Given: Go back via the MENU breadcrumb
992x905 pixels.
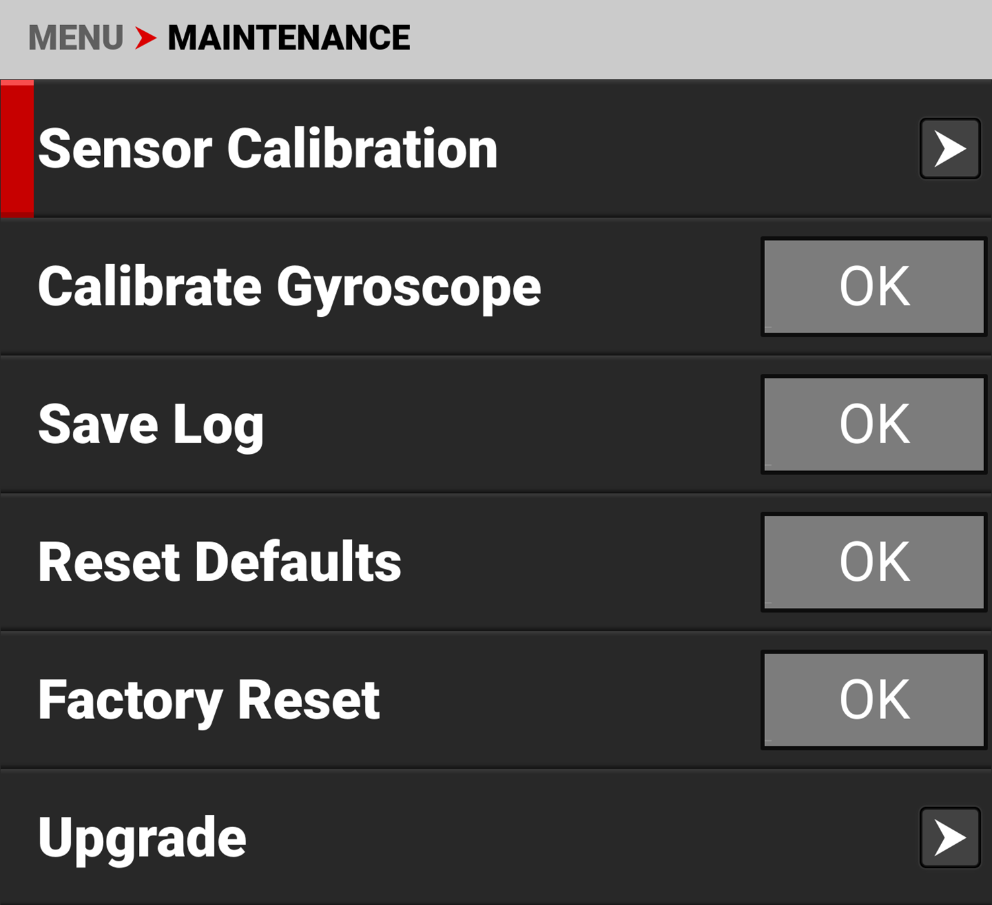Looking at the screenshot, I should coord(75,38).
